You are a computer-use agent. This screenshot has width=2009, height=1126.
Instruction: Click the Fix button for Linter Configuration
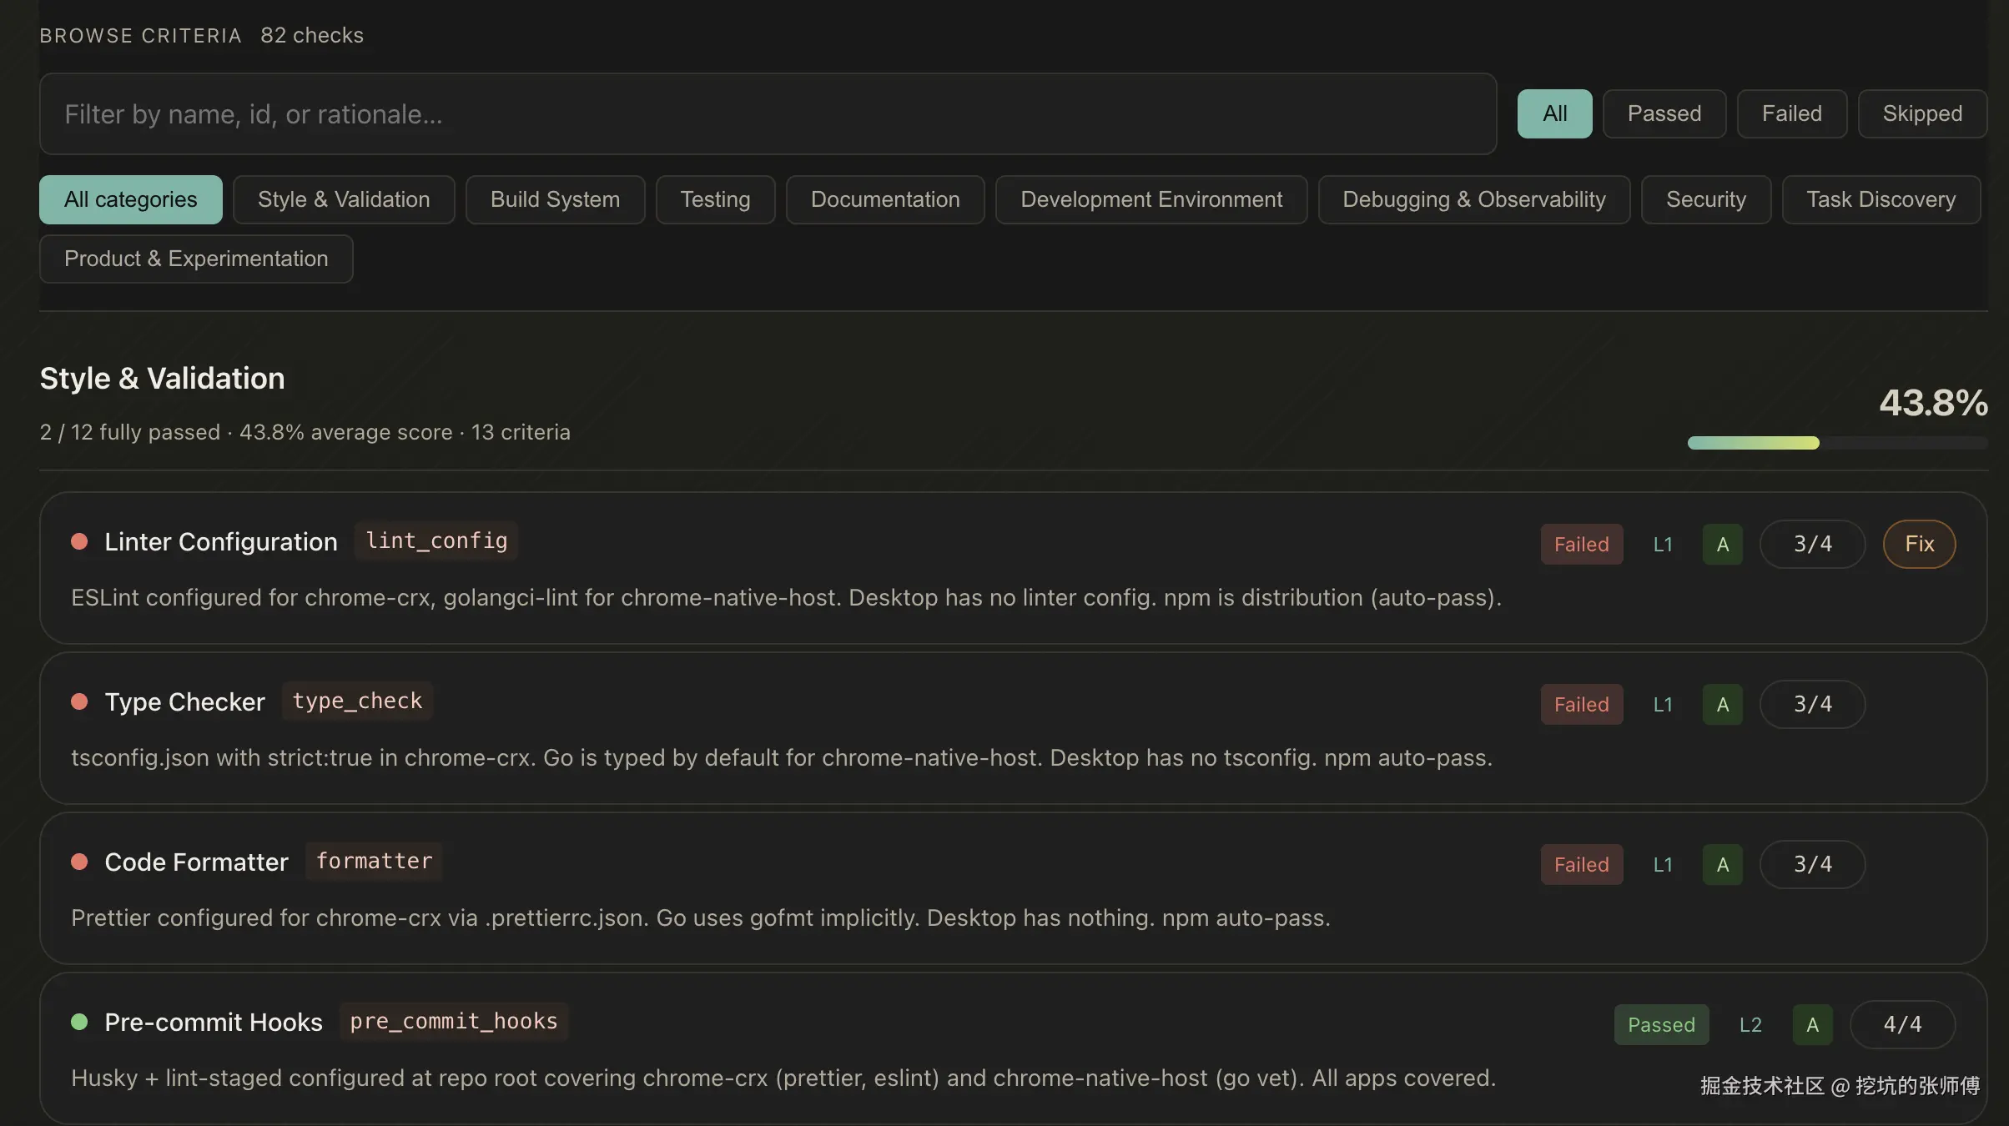coord(1919,544)
